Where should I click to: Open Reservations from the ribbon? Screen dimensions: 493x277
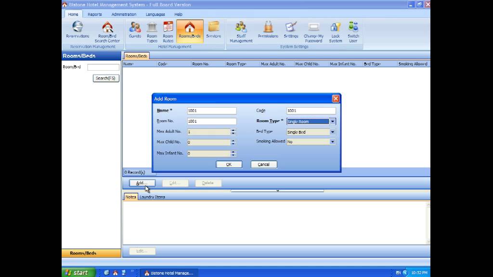[x=78, y=30]
